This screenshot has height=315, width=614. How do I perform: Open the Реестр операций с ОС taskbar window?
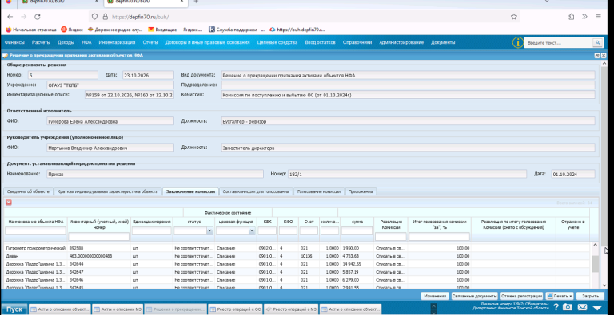pyautogui.click(x=235, y=309)
